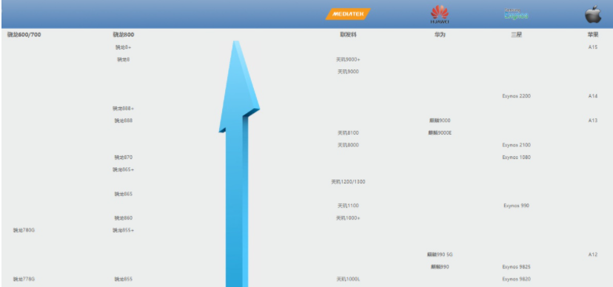Click the 天玑9000 entry without plus

(x=348, y=72)
